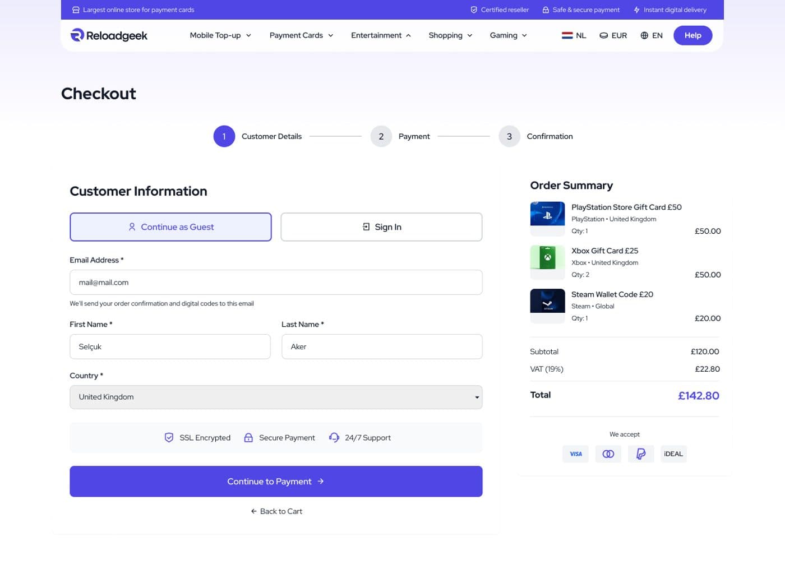Viewport: 785px width, 564px height.
Task: Select step 3 Confirmation
Action: pos(535,136)
